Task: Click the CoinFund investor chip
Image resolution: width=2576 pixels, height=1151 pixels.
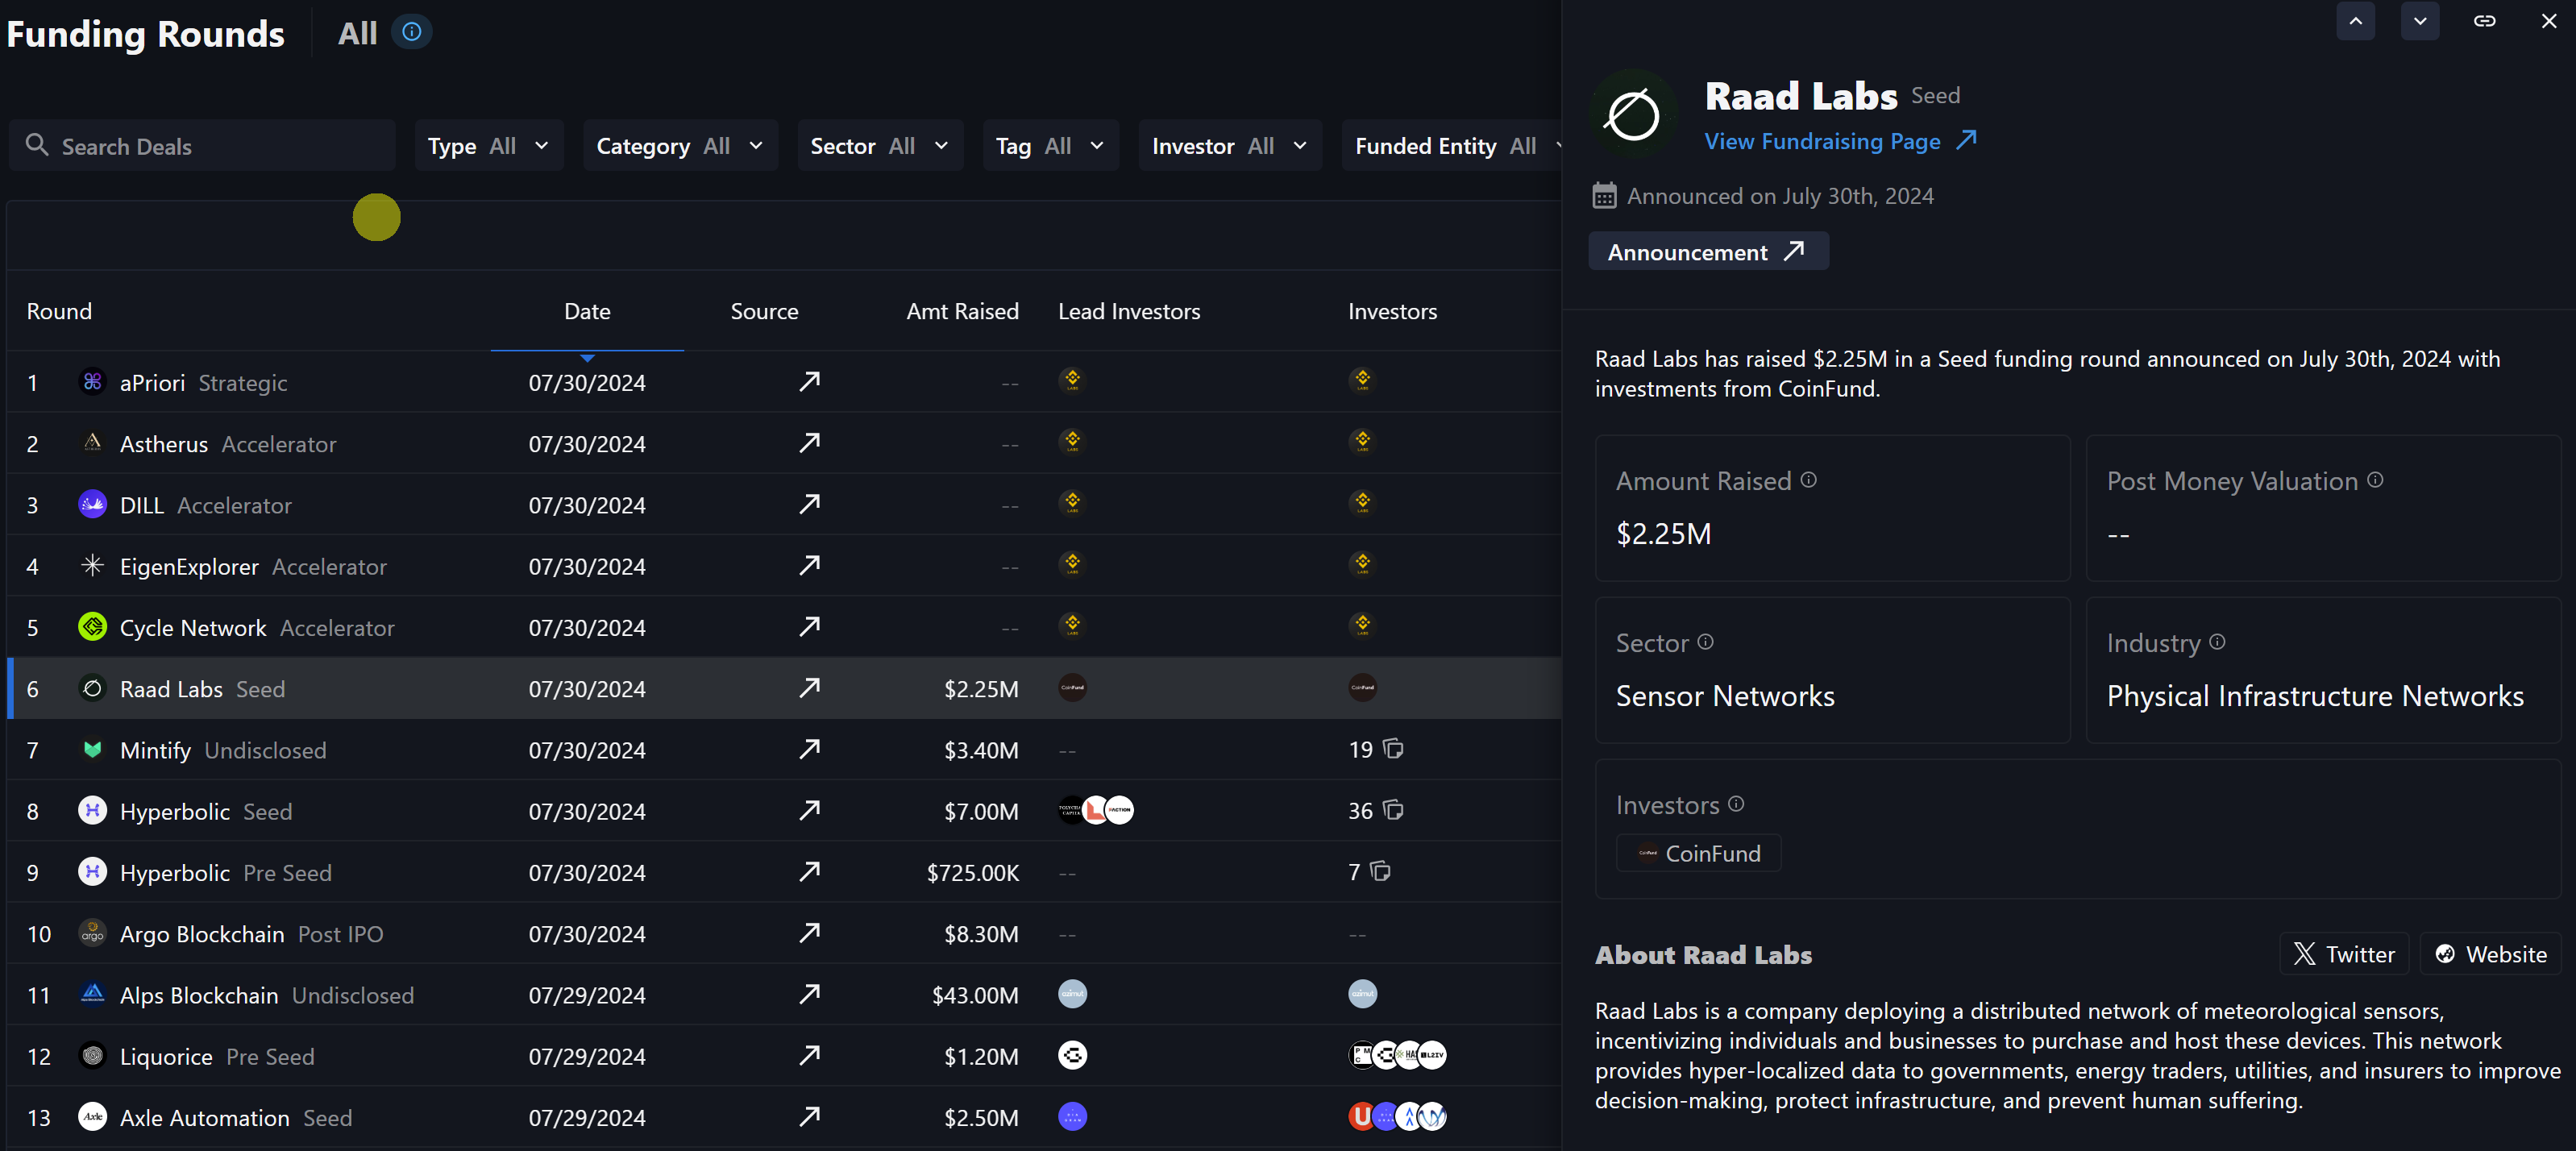Action: (1698, 853)
